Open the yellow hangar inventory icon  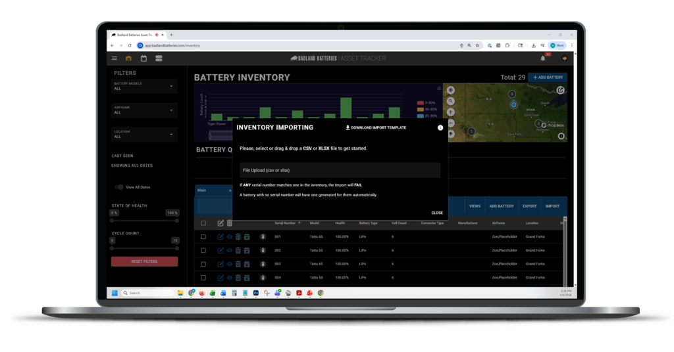128,58
